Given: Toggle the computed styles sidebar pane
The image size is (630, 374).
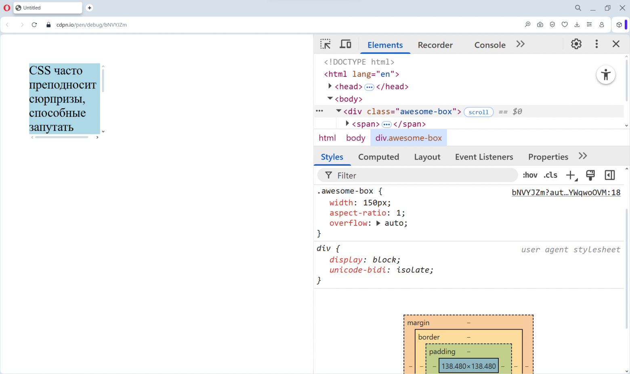Looking at the screenshot, I should coord(609,175).
